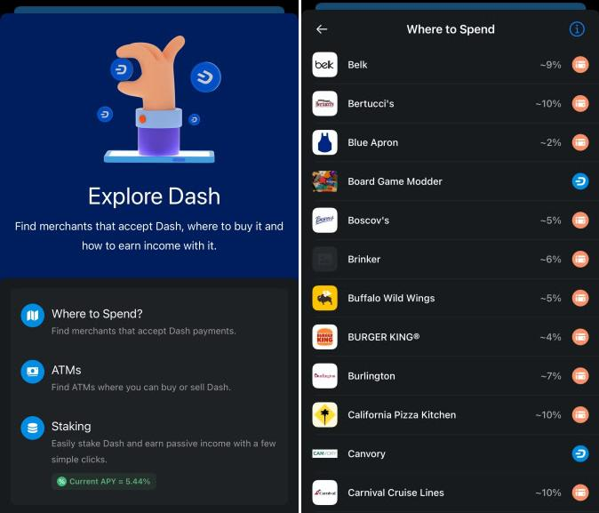Screen dimensions: 599x513
Task: Click the gift card icon for Boscov's
Action: pyautogui.click(x=580, y=220)
